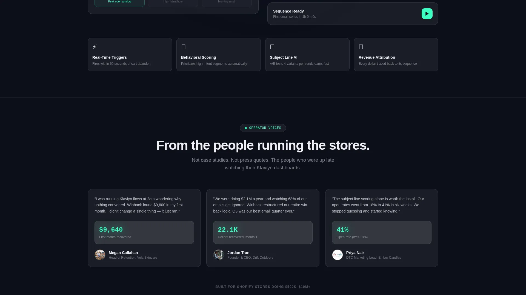Click Priya Nair's subject line scoring quote
This screenshot has width=526, height=295.
click(x=378, y=205)
